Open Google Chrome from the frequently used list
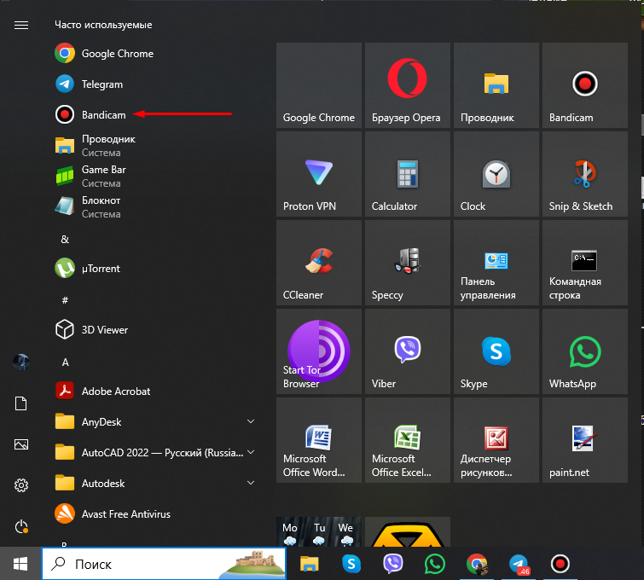The image size is (644, 580). click(154, 54)
